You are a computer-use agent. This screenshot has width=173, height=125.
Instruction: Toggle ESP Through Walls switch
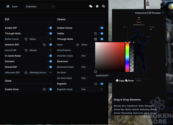click(50, 34)
